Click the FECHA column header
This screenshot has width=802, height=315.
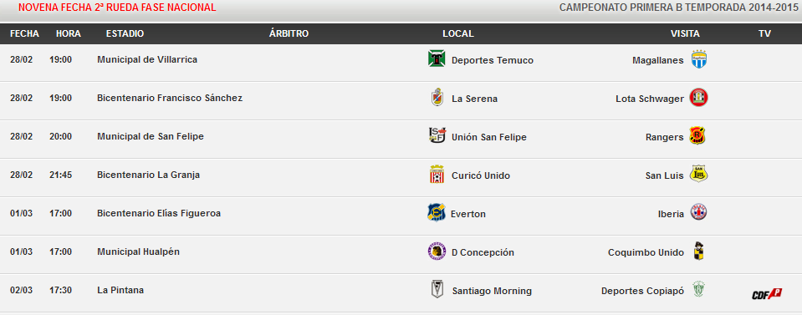pyautogui.click(x=24, y=33)
